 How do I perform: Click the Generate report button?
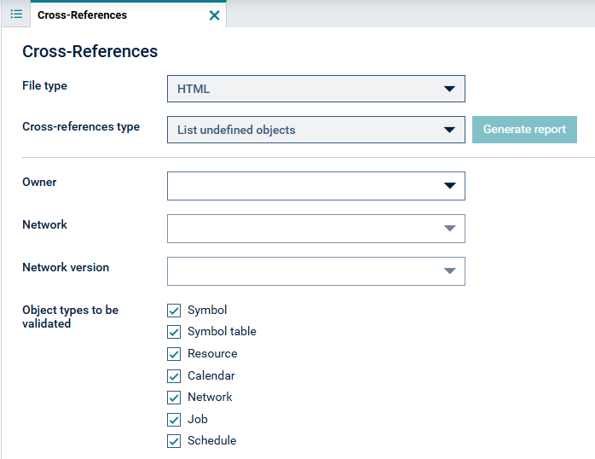[x=524, y=130]
